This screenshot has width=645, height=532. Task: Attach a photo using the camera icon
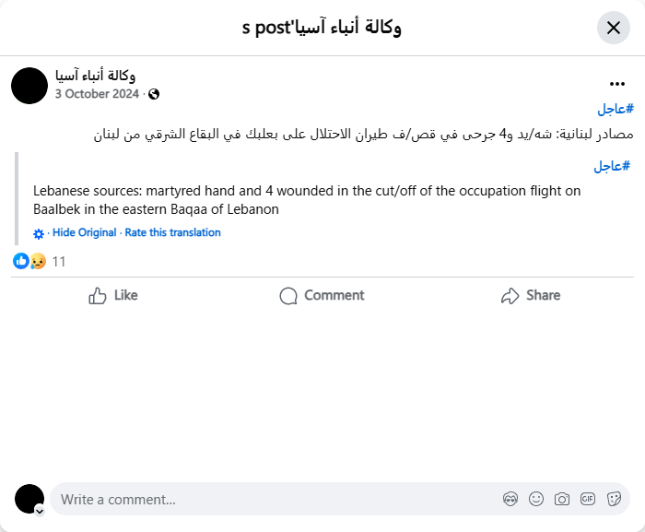(x=562, y=499)
